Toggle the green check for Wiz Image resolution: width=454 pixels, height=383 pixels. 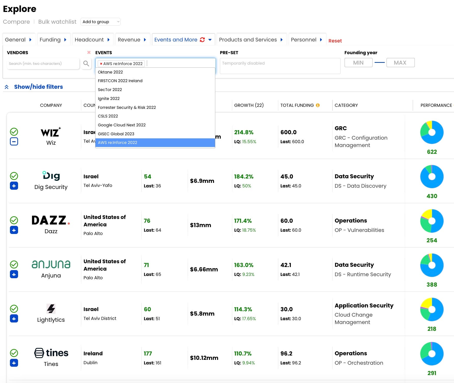(14, 132)
